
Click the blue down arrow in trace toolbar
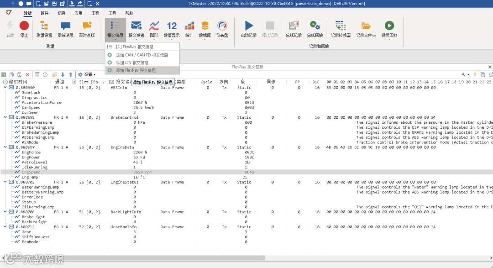(63, 74)
